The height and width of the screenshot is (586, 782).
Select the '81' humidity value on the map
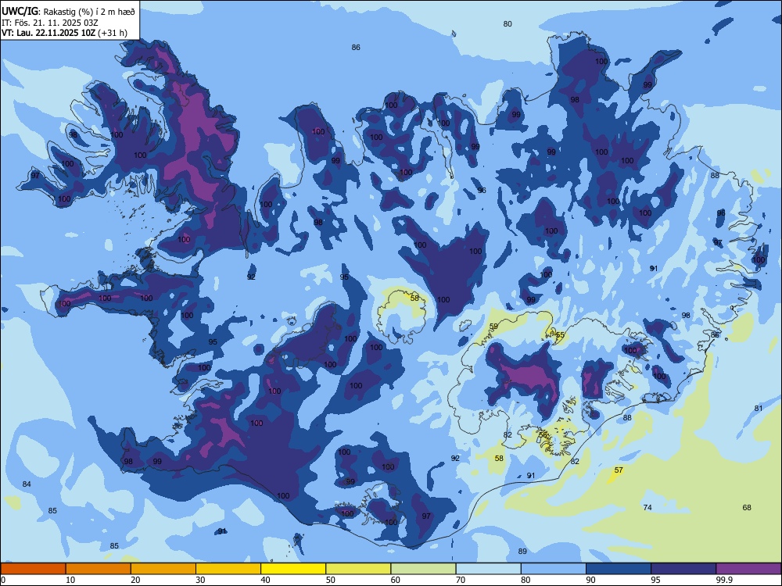pyautogui.click(x=759, y=408)
